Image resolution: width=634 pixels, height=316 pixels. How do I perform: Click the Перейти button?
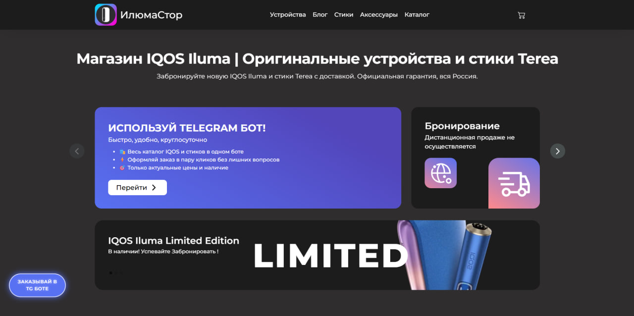coord(137,188)
